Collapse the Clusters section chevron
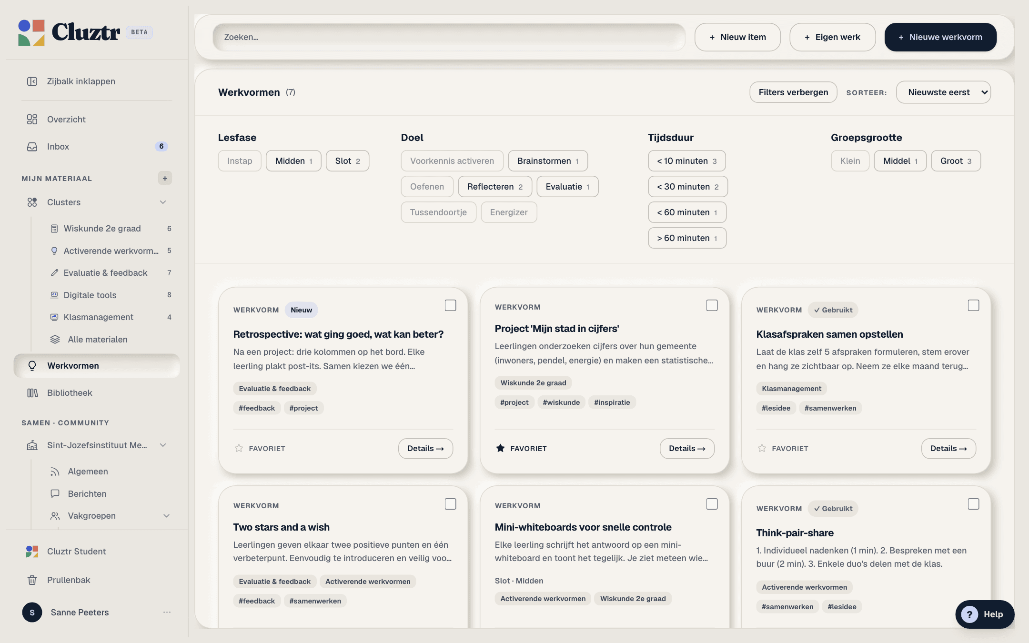This screenshot has height=643, width=1029. tap(163, 202)
